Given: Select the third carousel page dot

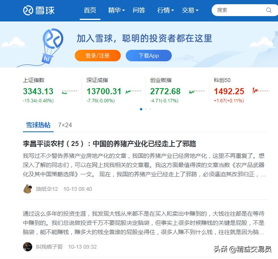Looking at the screenshot, I should point(150,109).
